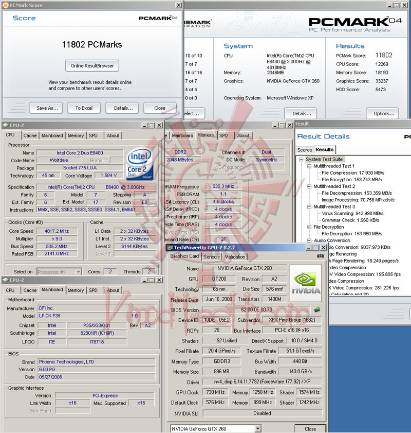The image size is (411, 433).
Task: Click the bottom CPU-Z window title icon
Action: (x=6, y=280)
